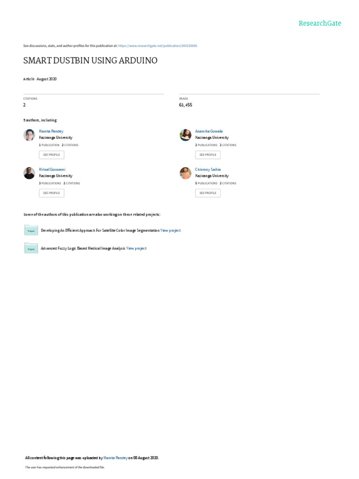This screenshot has height=479, width=359.
Task: Click Anamika Gowala's profile photo
Action: (186, 135)
